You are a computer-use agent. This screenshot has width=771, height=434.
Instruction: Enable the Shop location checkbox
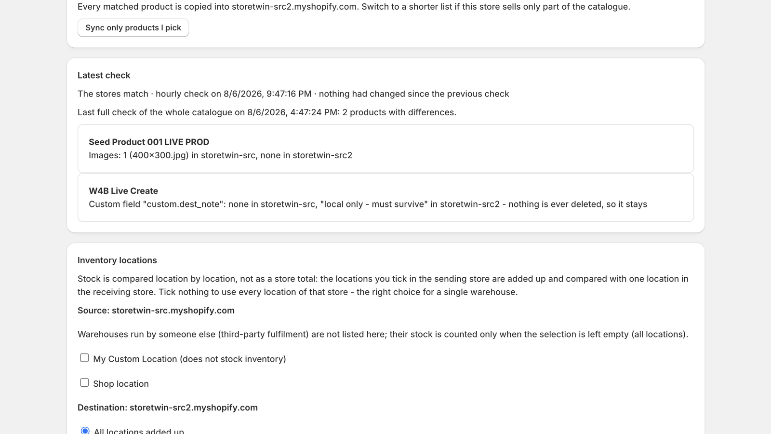pos(84,382)
